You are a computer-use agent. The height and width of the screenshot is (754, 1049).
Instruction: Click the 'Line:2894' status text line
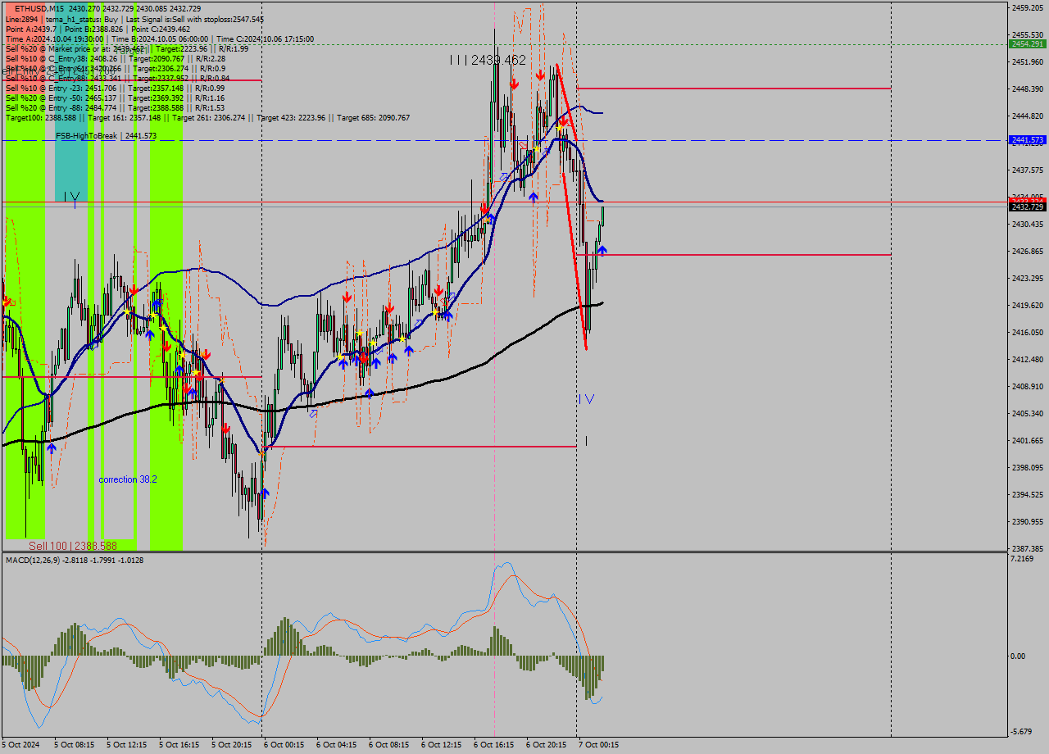[134, 19]
